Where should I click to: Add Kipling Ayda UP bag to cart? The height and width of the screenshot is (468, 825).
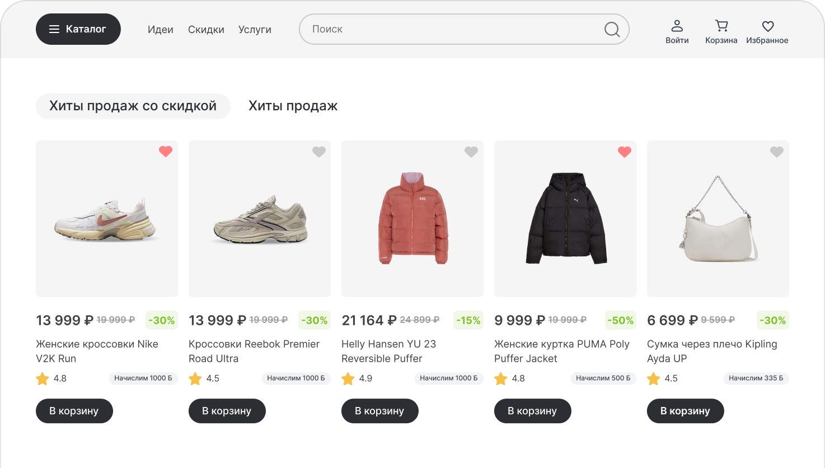[x=685, y=411]
